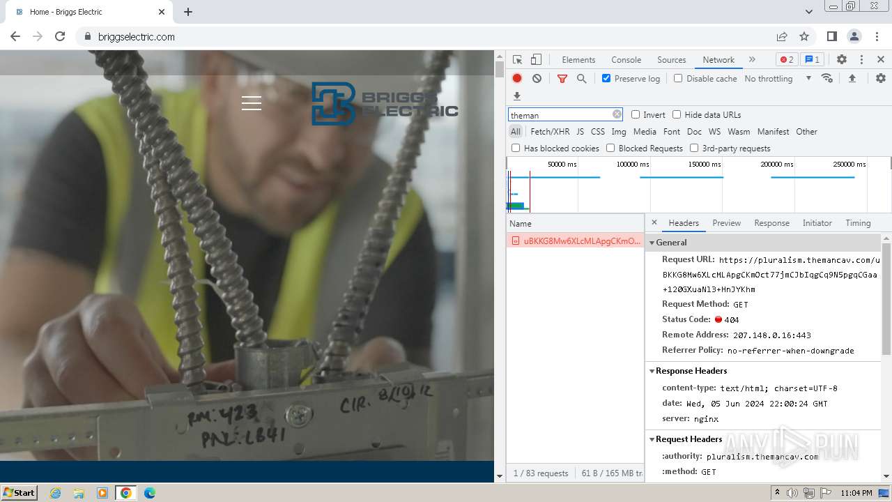
Task: Export HAR file with download arrow
Action: [x=517, y=96]
